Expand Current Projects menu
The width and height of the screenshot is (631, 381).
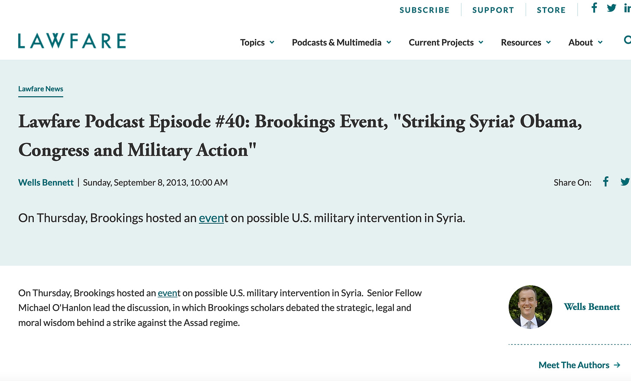click(446, 42)
